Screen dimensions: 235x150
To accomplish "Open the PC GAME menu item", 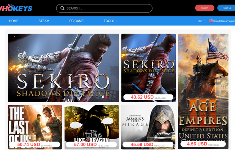I will pyautogui.click(x=76, y=21).
